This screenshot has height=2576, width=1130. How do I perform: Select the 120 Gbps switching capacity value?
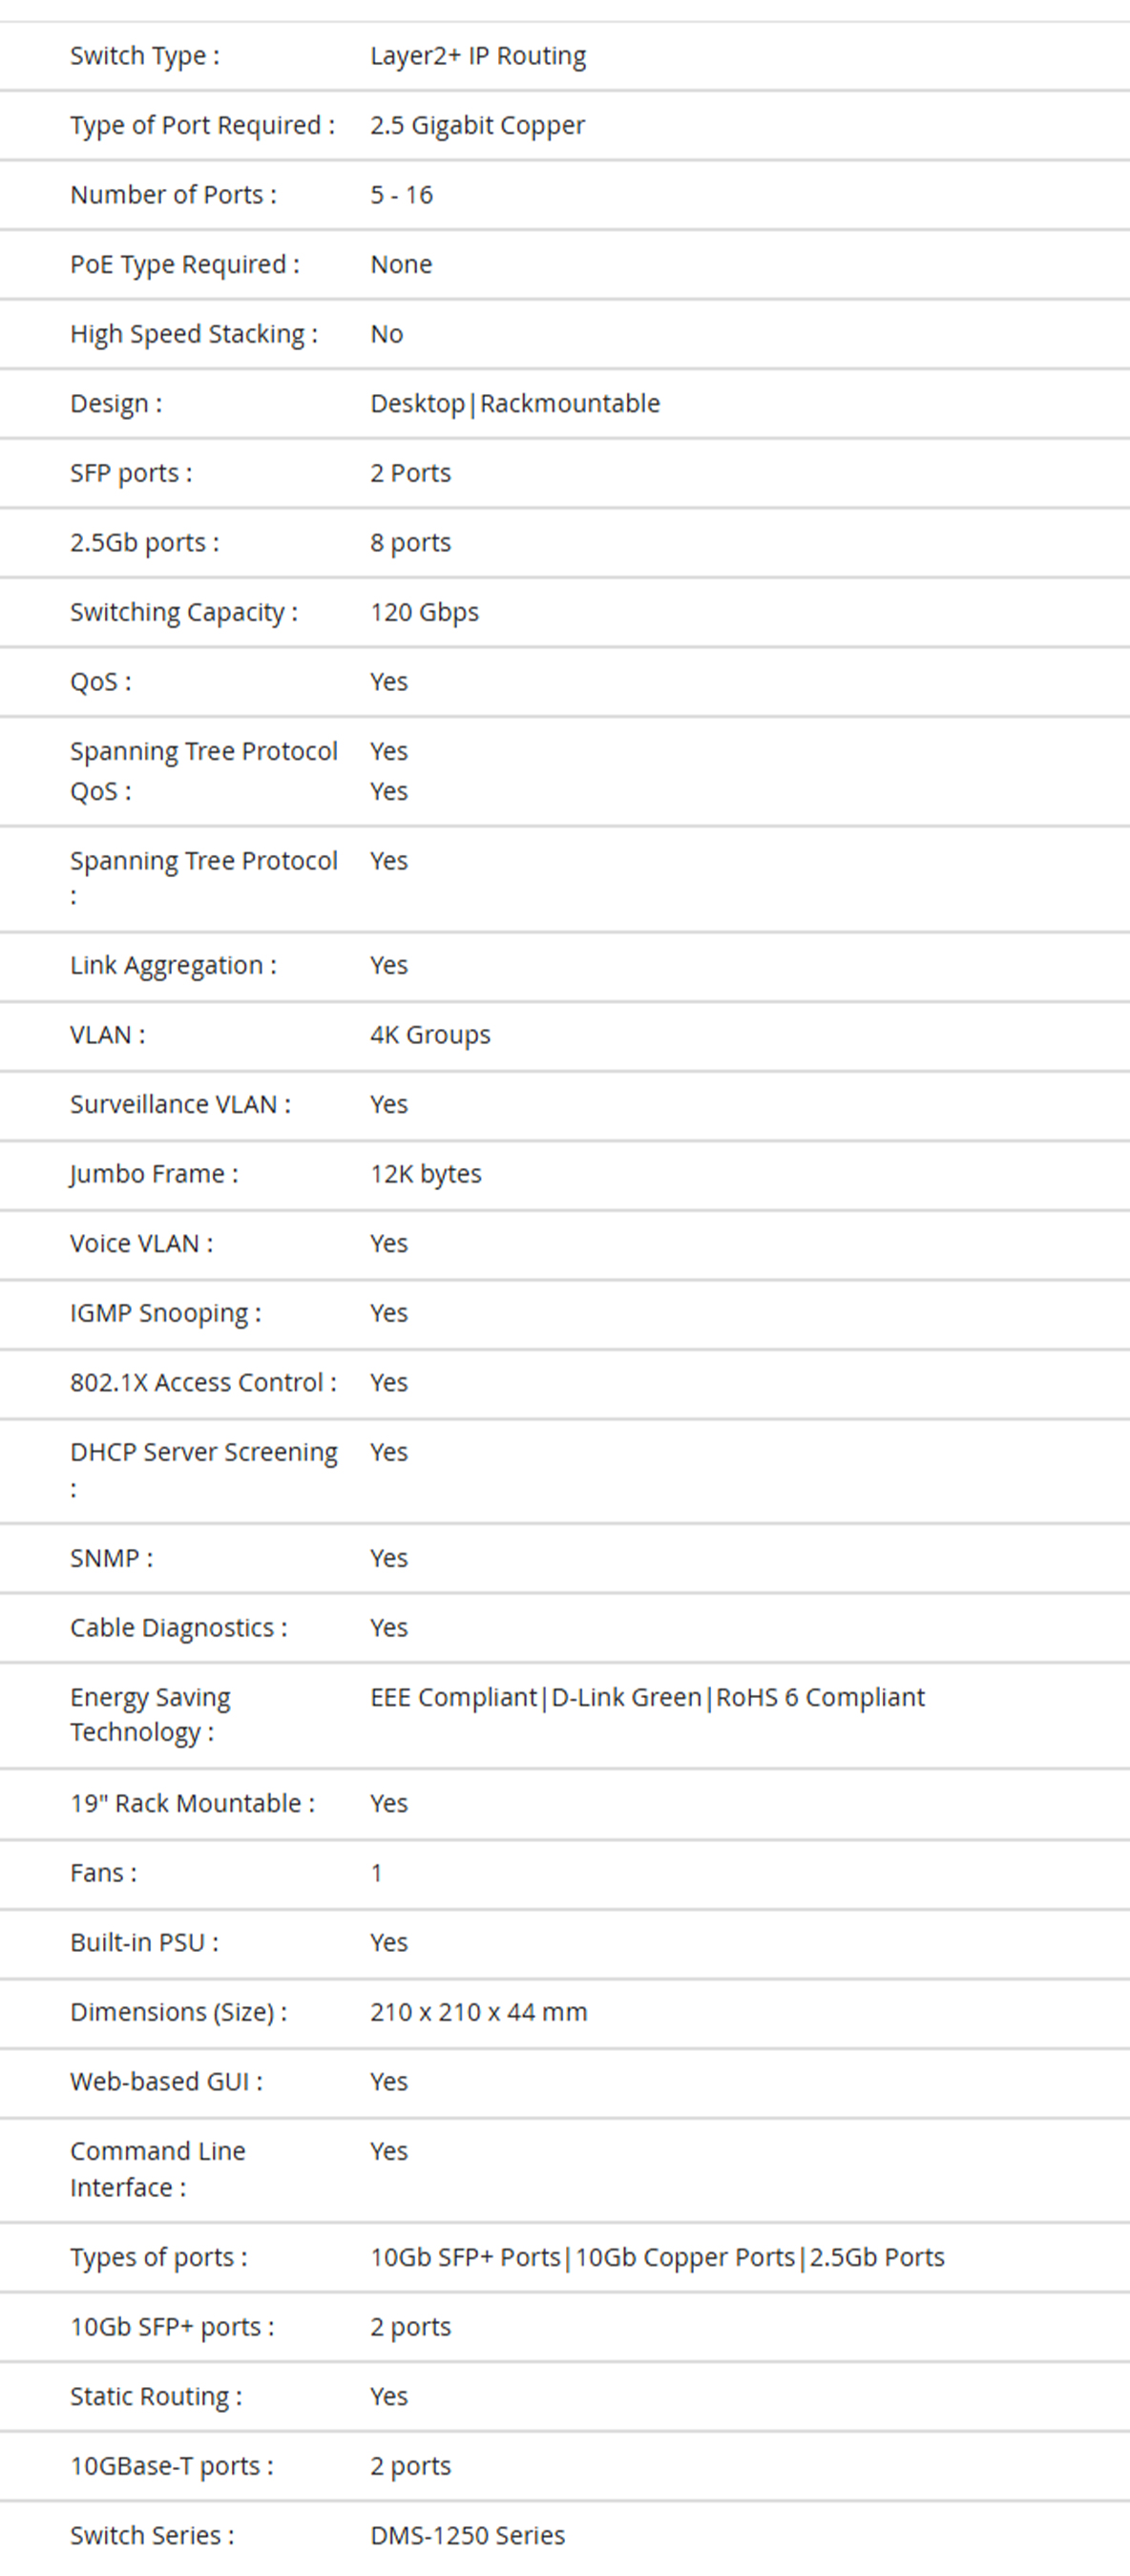[424, 612]
